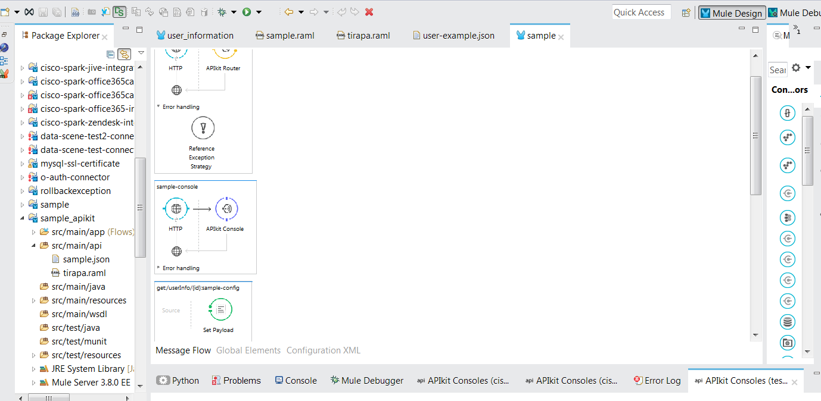Viewport: 821px width, 401px height.
Task: Collapse the src/main/api folder
Action: pos(34,246)
